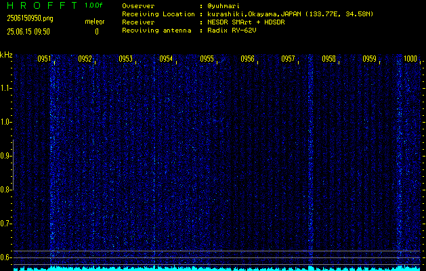Click the 0954 time marker
The height and width of the screenshot is (271, 426).
point(166,59)
